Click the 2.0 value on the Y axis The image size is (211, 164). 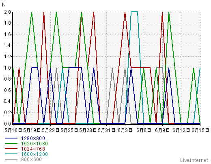coord(7,12)
